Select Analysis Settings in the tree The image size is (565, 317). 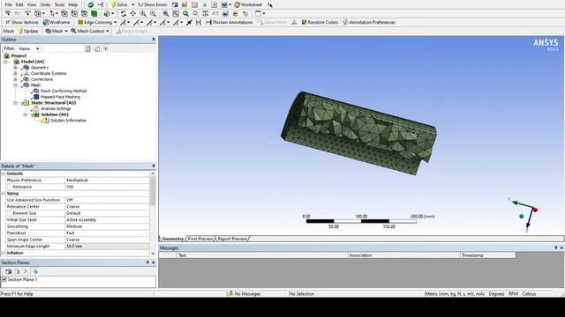(x=56, y=108)
